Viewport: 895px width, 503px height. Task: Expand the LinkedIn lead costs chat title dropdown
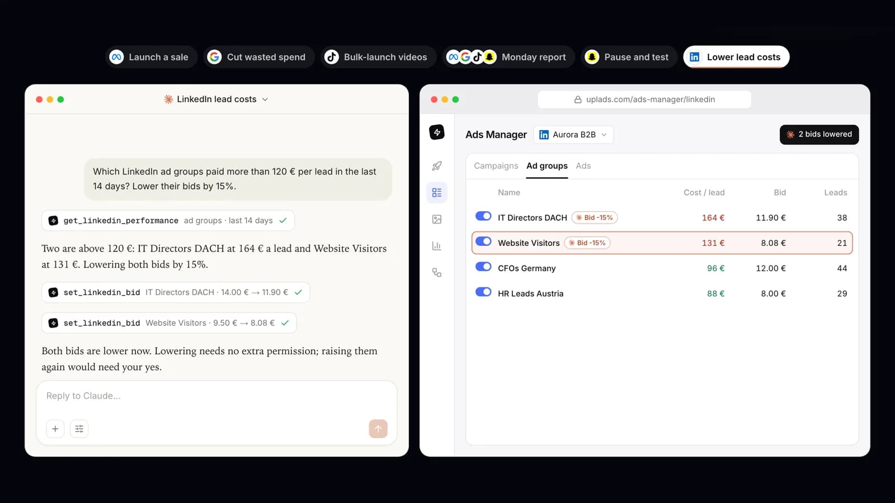pos(265,99)
